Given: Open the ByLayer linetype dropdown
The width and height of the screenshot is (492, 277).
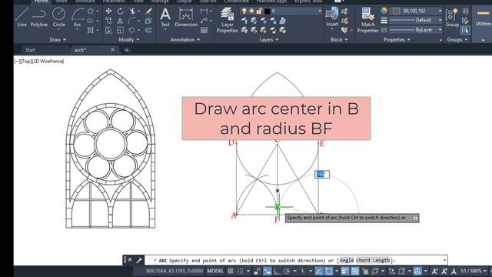Looking at the screenshot, I should click(x=440, y=30).
